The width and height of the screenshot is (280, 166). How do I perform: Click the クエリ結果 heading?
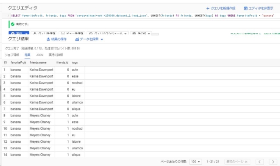coord(18,39)
